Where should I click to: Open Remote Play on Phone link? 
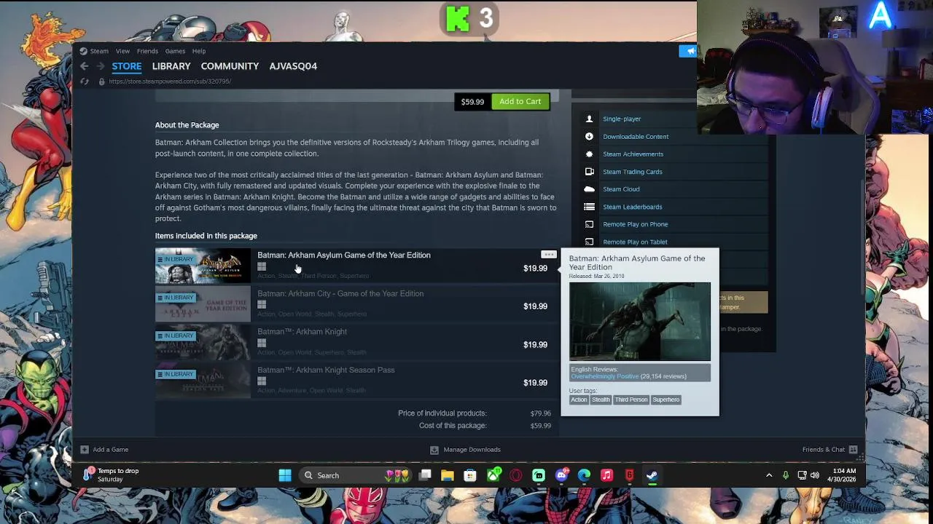636,224
